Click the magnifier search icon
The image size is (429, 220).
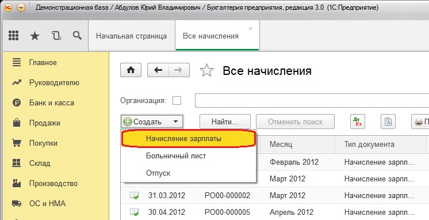(x=77, y=35)
